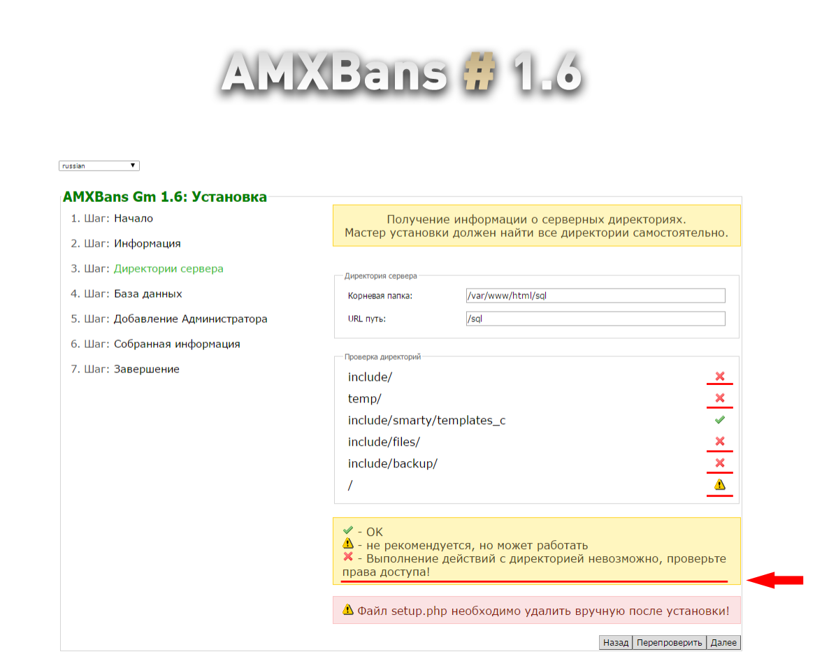
Task: Click the Перепроверить button
Action: coord(669,642)
